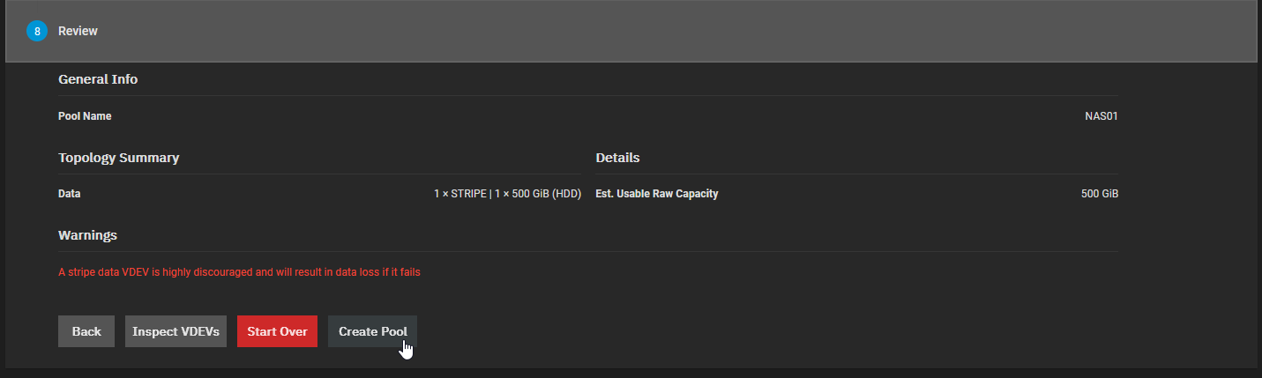Viewport: 1262px width, 378px height.
Task: Click the Topology Summary heading
Action: tap(118, 158)
